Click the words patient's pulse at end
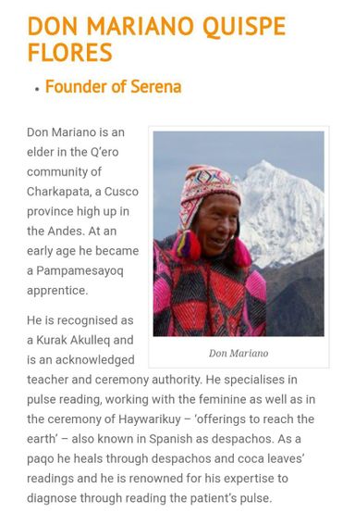Screen dimensions: 355x525 [x=231, y=498]
